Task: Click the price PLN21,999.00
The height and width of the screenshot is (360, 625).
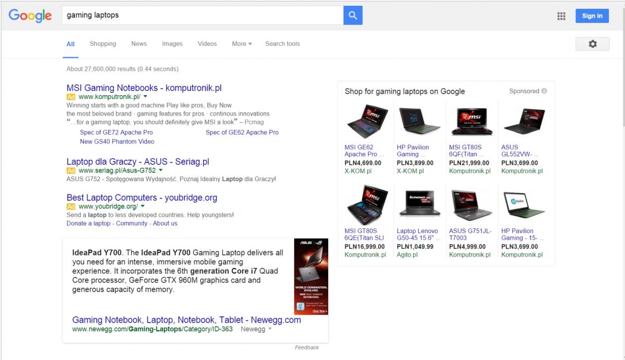Action: (x=469, y=163)
